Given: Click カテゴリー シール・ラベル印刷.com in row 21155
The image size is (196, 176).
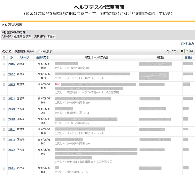Looking at the screenshot, I should pos(73,68).
